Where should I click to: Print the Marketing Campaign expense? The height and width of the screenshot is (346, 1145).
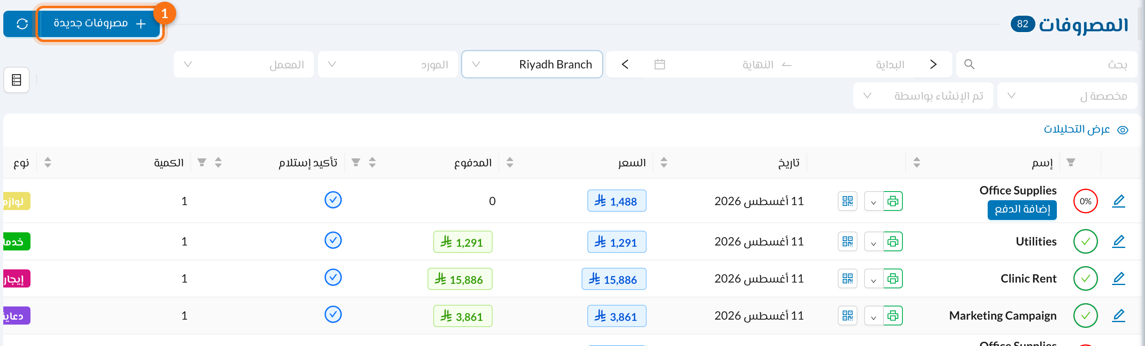893,316
